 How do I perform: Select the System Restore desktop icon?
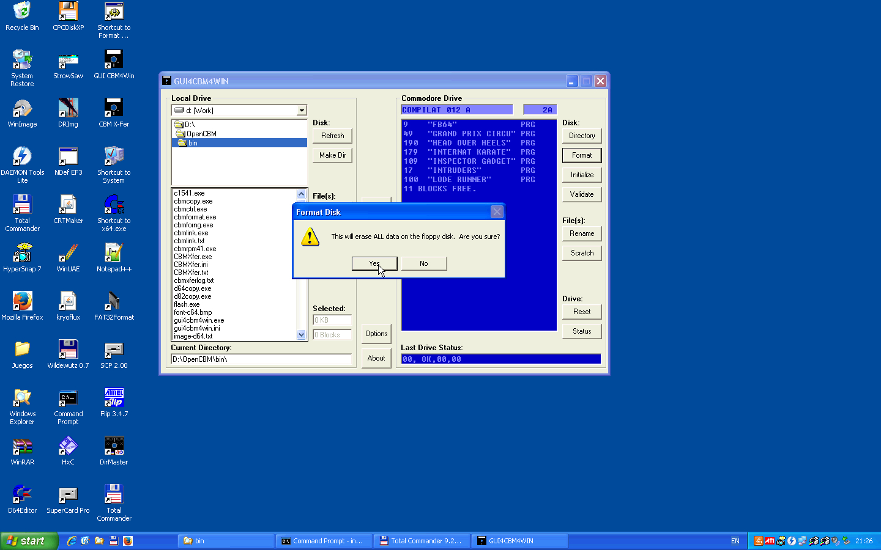(22, 68)
